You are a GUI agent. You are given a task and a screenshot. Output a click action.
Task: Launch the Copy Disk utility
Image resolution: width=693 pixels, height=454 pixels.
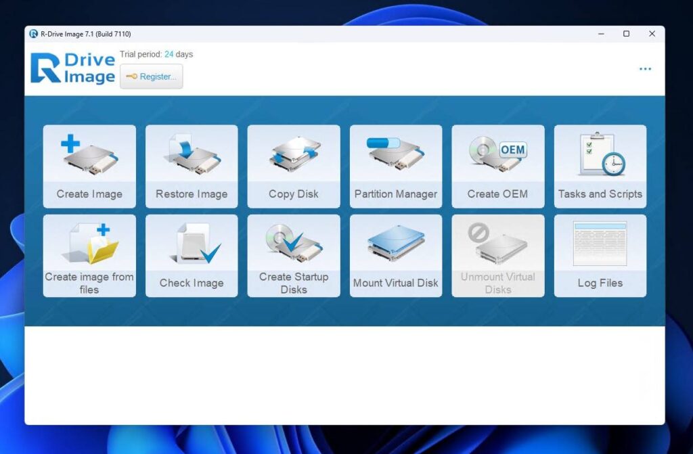(293, 166)
